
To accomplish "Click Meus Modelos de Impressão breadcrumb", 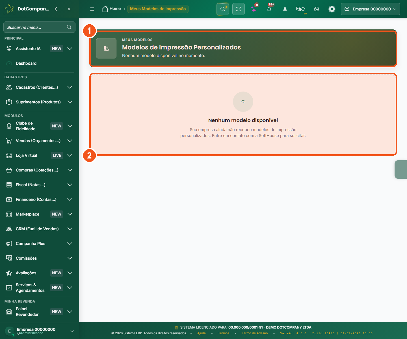I will coord(158,9).
